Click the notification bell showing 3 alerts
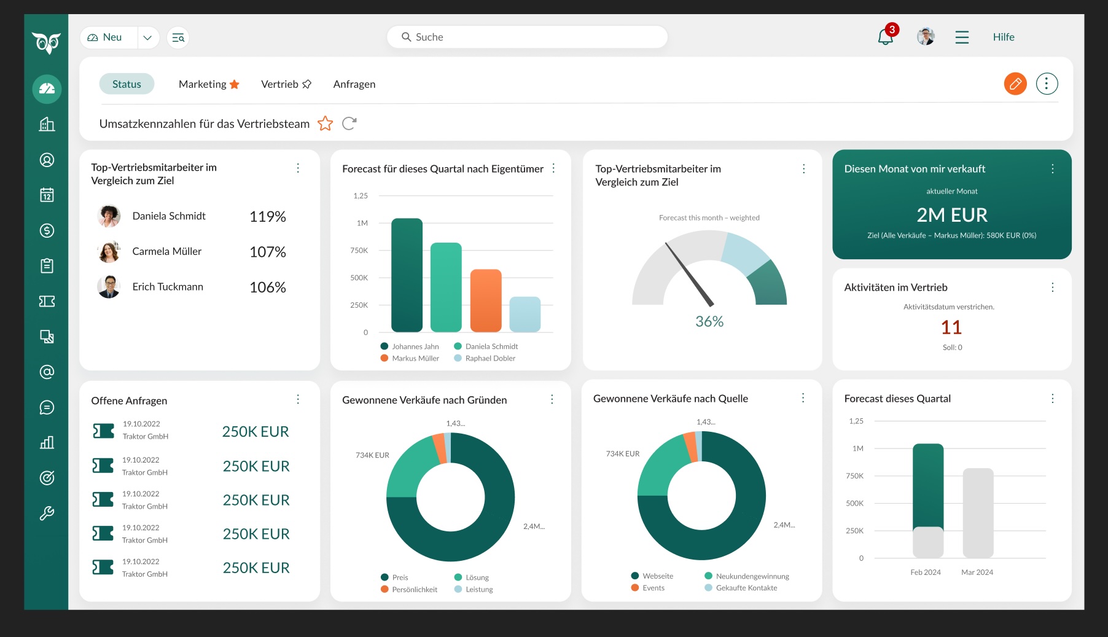The width and height of the screenshot is (1108, 637). pyautogui.click(x=884, y=37)
